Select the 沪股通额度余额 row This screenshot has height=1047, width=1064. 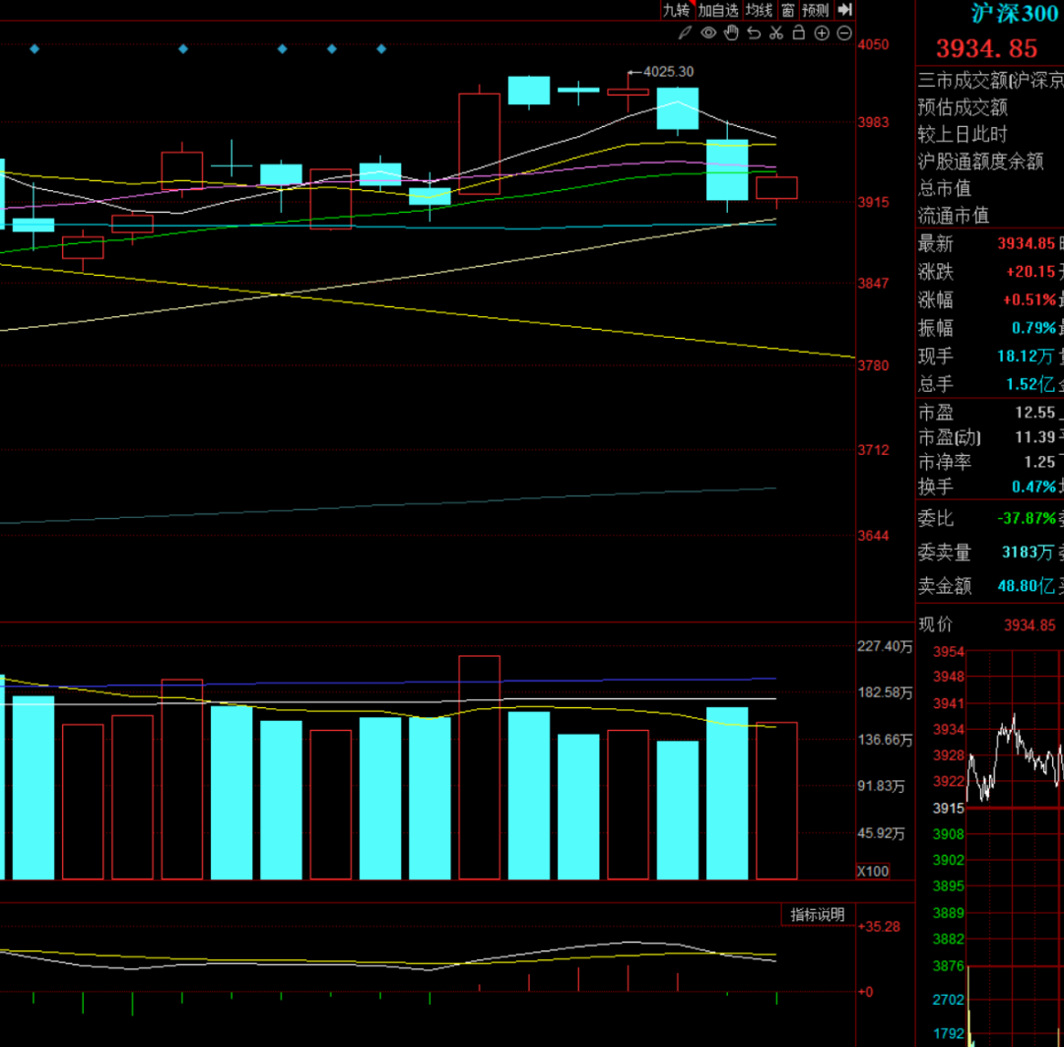coord(990,162)
